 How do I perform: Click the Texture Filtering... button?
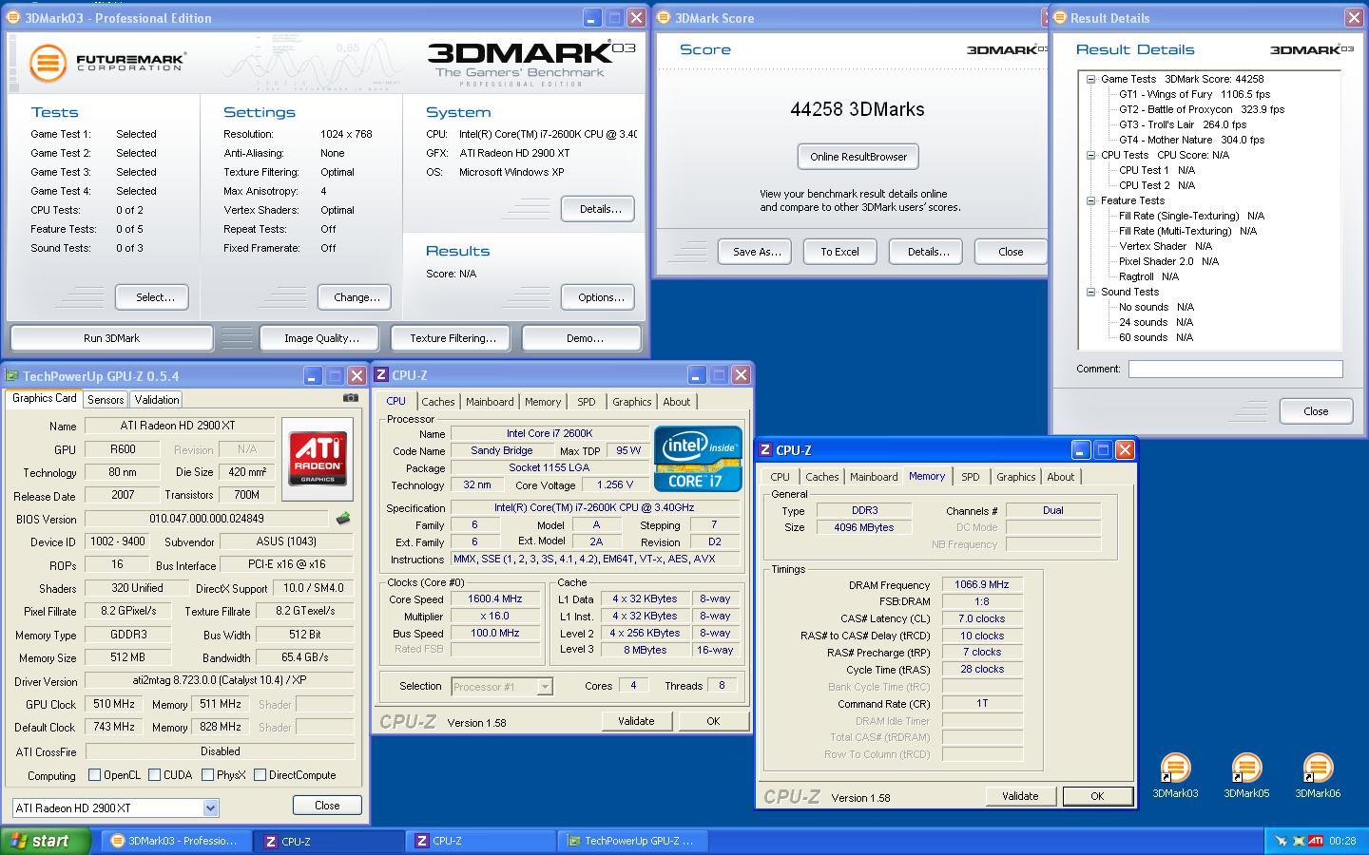453,338
